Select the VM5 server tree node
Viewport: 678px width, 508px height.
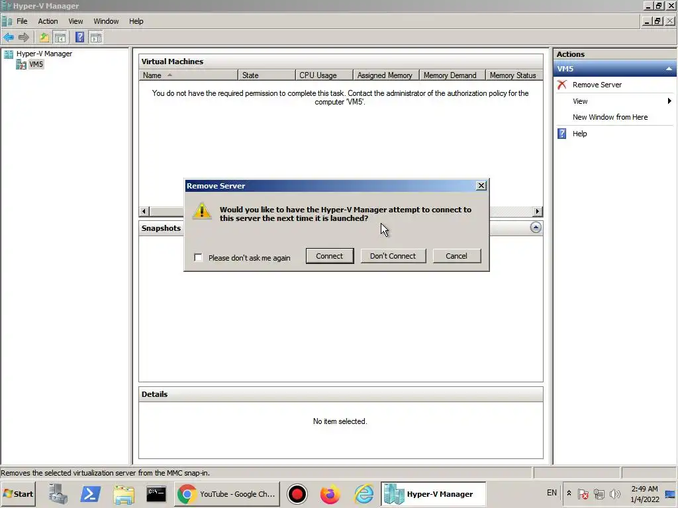(x=36, y=64)
